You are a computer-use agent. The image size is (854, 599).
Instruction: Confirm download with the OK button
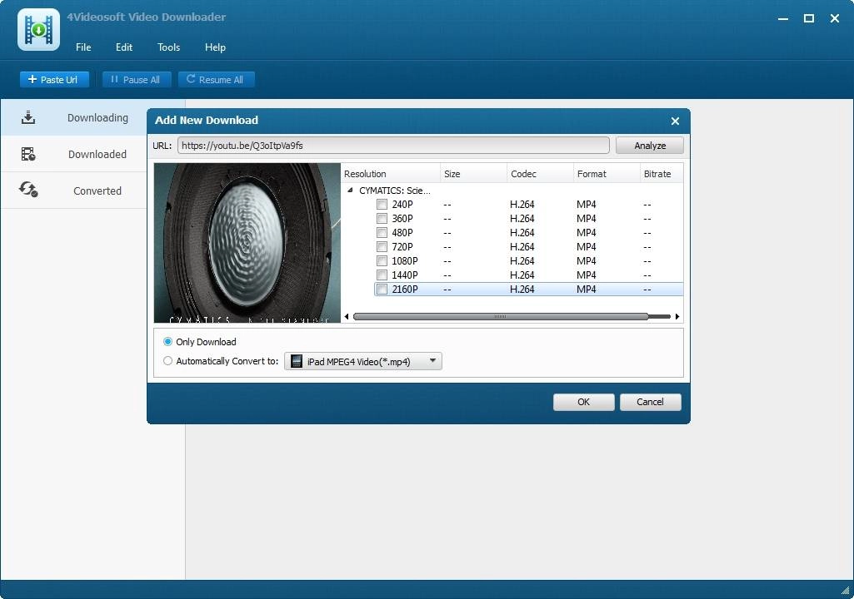tap(584, 402)
